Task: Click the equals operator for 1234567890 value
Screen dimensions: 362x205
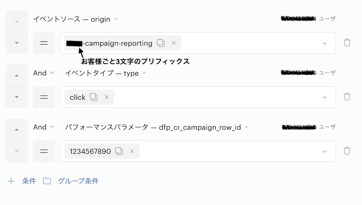Action: pyautogui.click(x=44, y=151)
